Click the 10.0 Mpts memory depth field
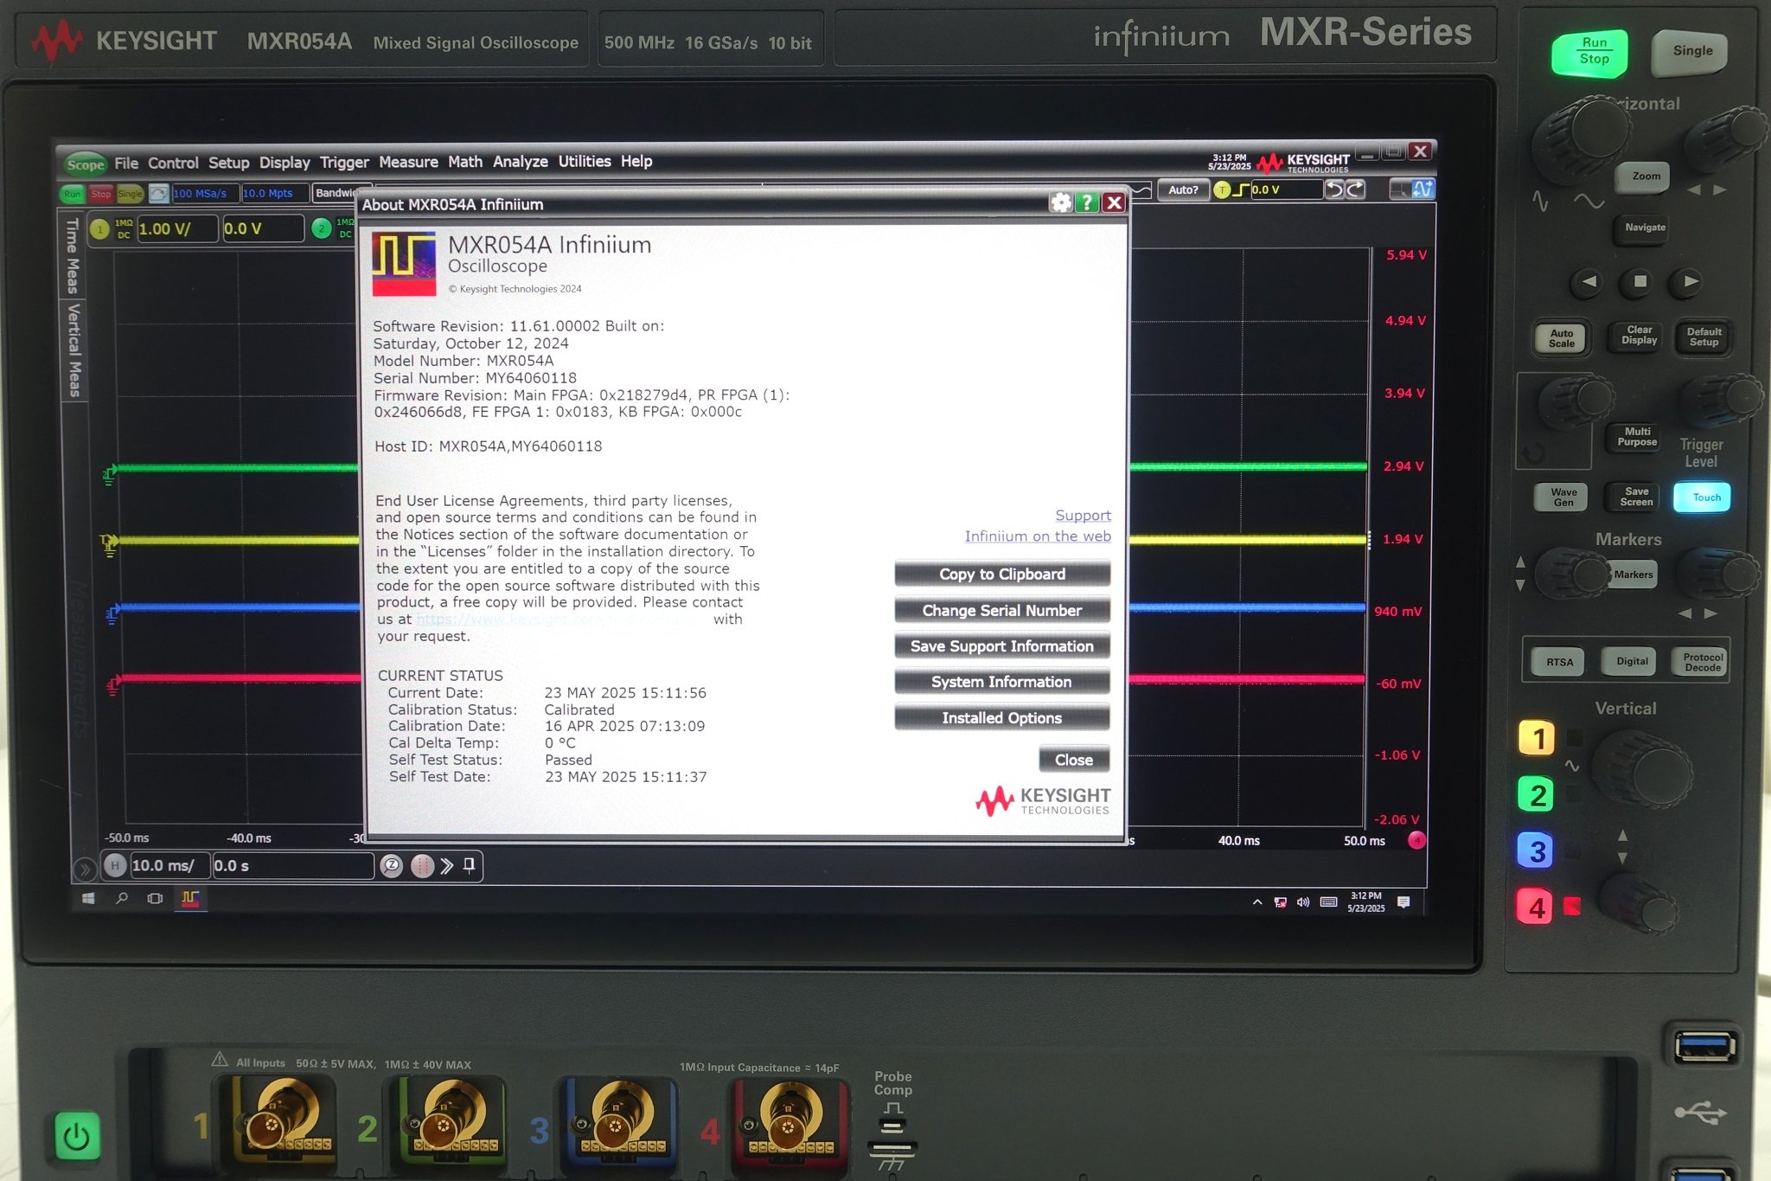Viewport: 1771px width, 1181px height. tap(274, 193)
